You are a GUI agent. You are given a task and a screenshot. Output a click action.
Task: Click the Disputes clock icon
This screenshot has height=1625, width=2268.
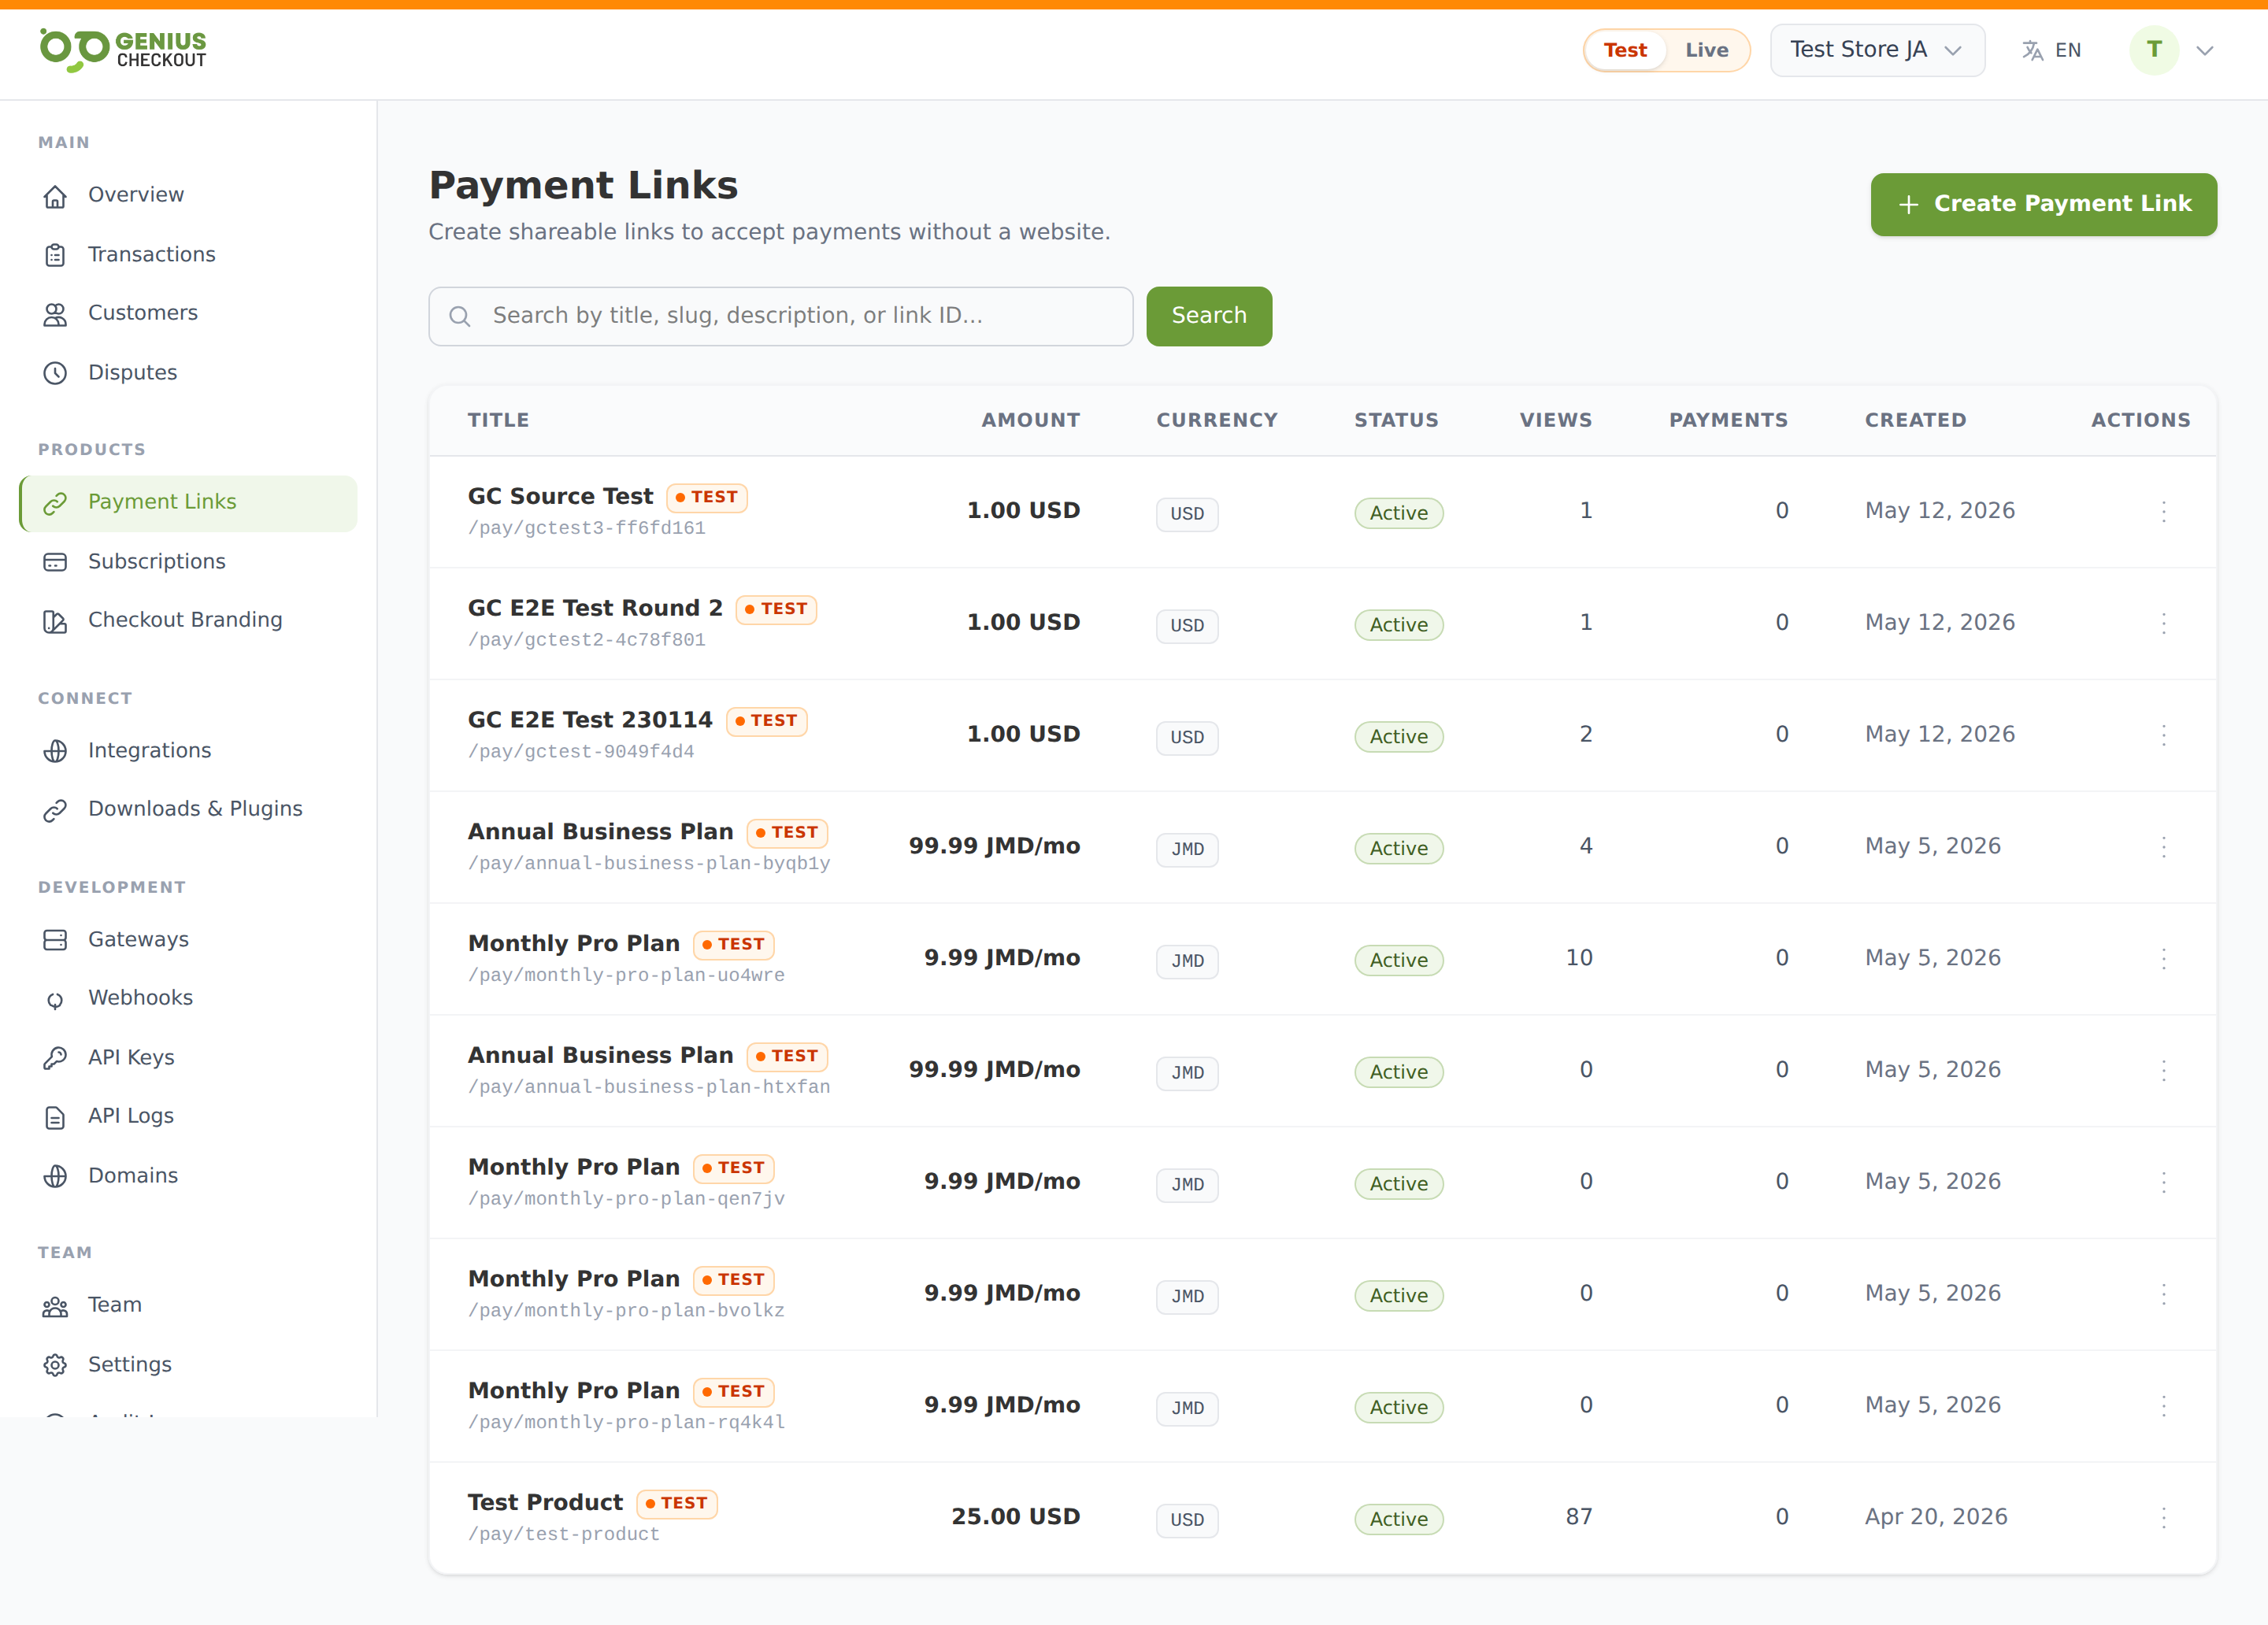55,373
